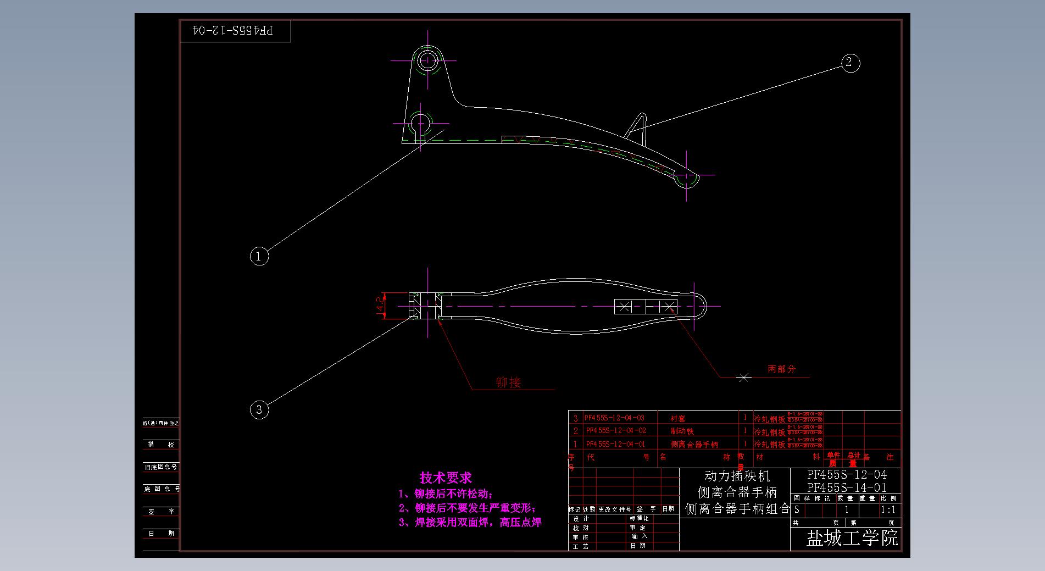Click the '材料' column header in parts list
Screen dimensions: 1045x571
point(788,457)
